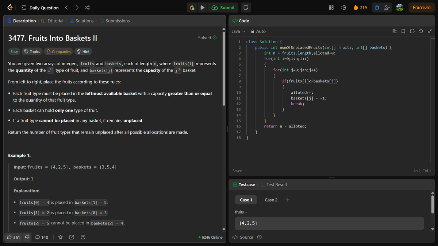This screenshot has height=246, width=438.
Task: Open the Editorial tab
Action: [53, 21]
